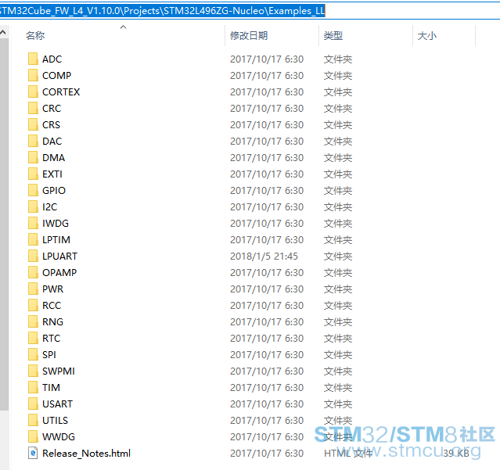Click the LPUART folder icon

pyautogui.click(x=33, y=256)
